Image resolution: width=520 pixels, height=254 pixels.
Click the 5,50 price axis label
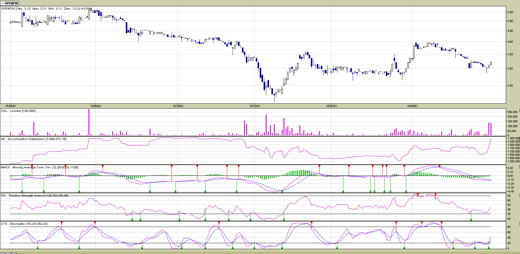(x=510, y=12)
